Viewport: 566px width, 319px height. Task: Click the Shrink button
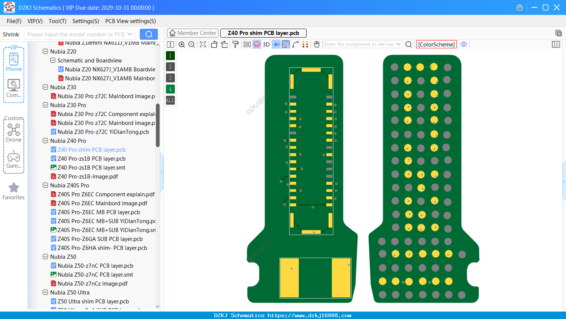(x=11, y=34)
